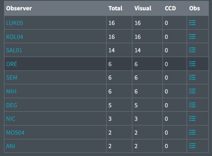Follow the MOS04 observer link
Image resolution: width=212 pixels, height=156 pixels.
pos(15,133)
